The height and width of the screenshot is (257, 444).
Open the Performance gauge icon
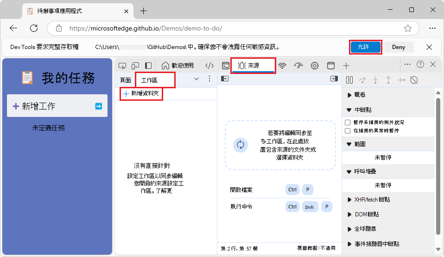(x=298, y=66)
